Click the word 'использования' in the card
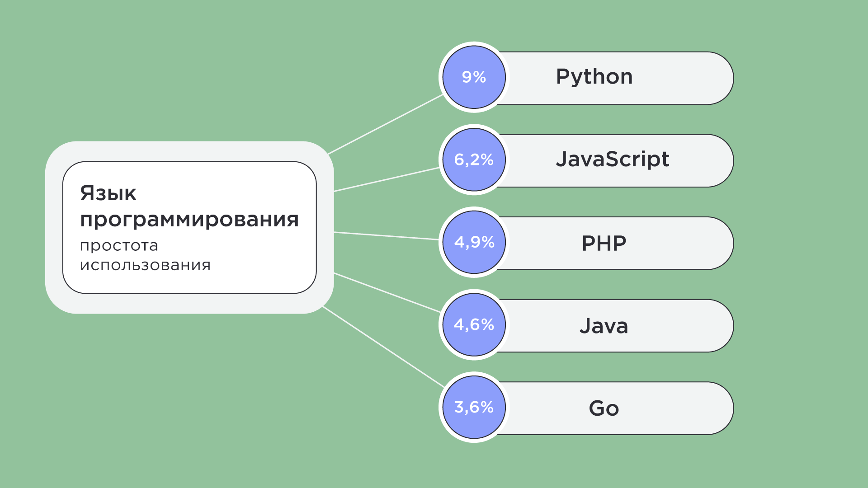This screenshot has height=488, width=868. click(x=145, y=265)
